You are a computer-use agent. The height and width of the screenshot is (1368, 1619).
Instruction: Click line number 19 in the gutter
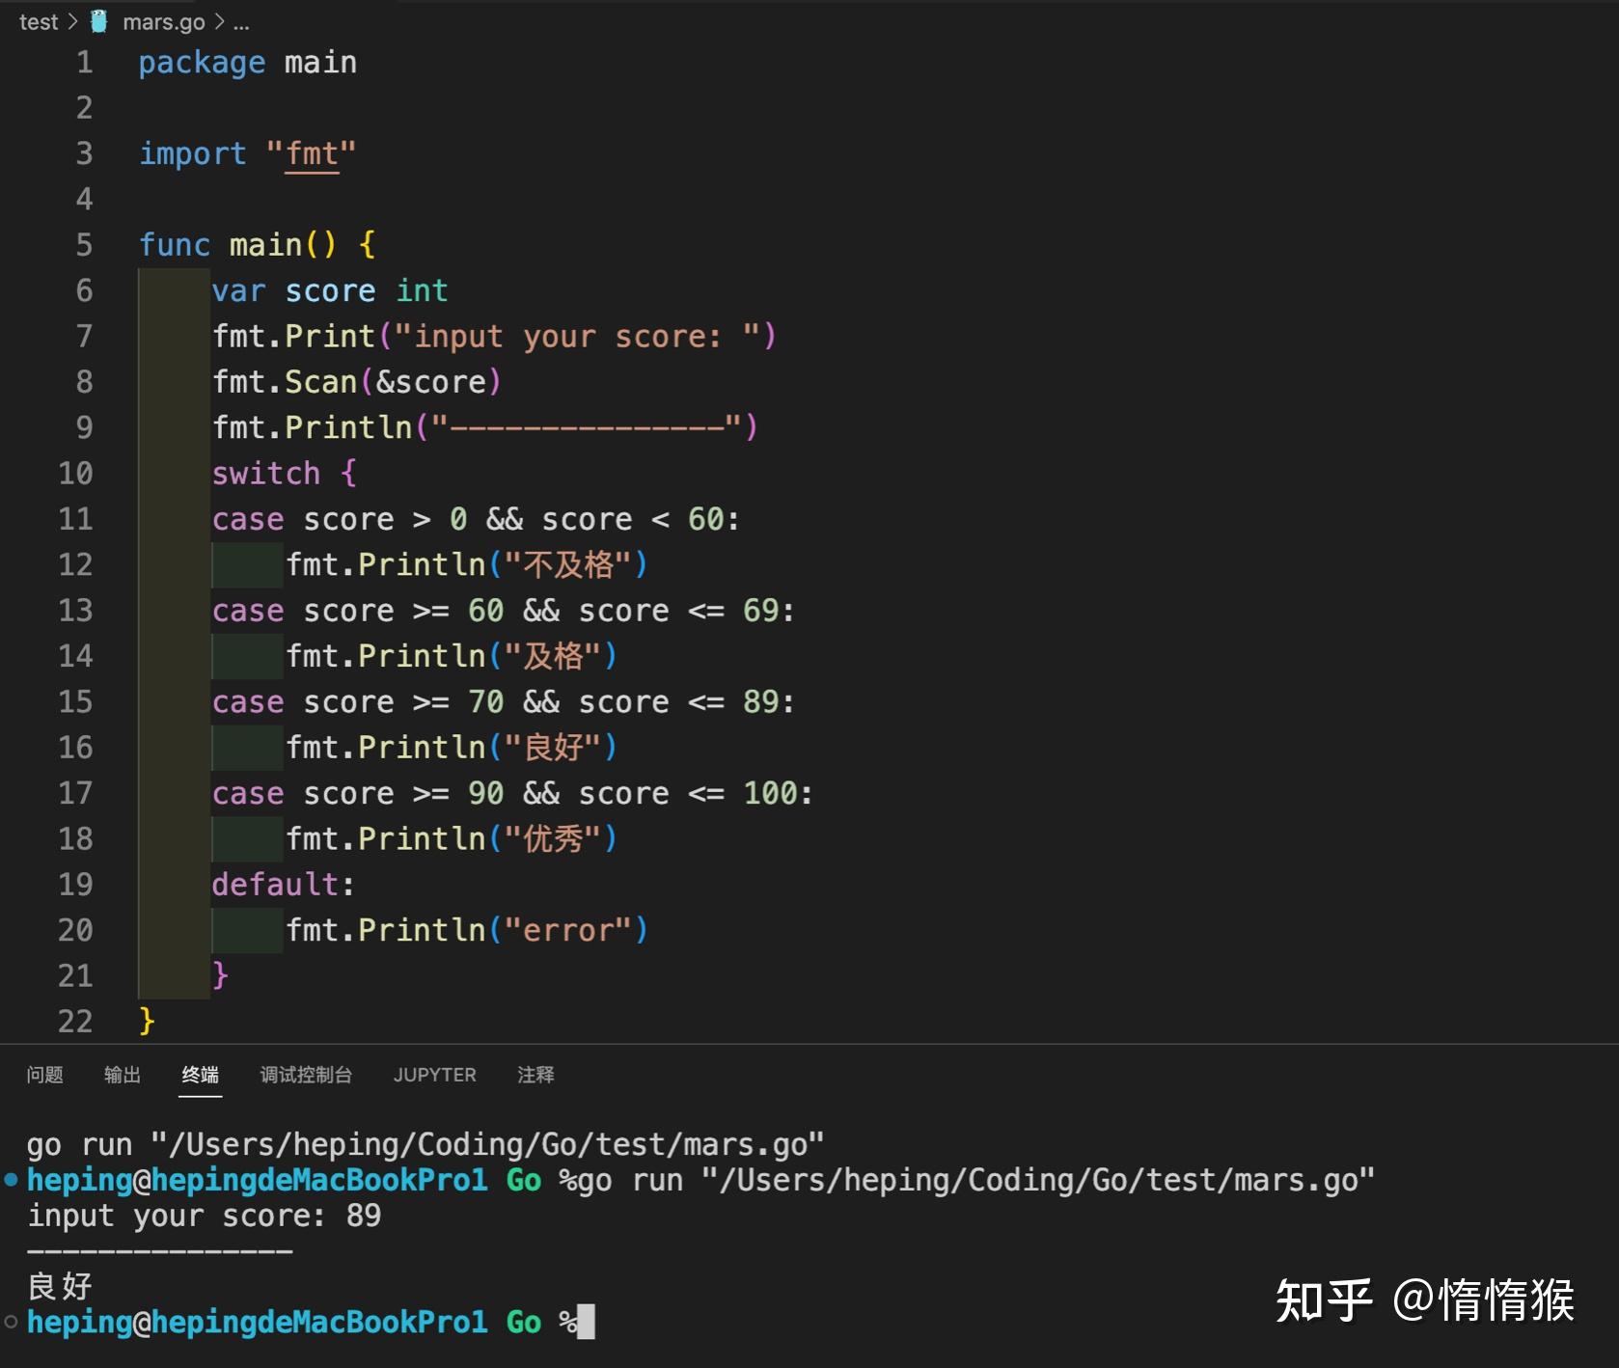(75, 885)
